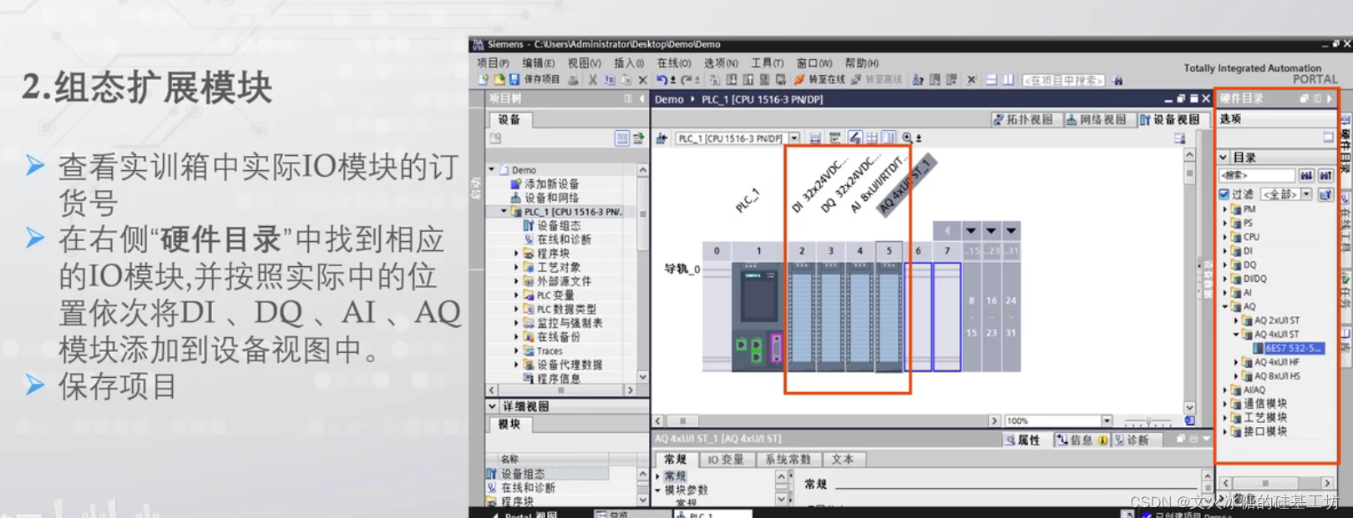Image resolution: width=1353 pixels, height=518 pixels.
Task: Open the system constants (系统常数) tab
Action: coord(788,460)
